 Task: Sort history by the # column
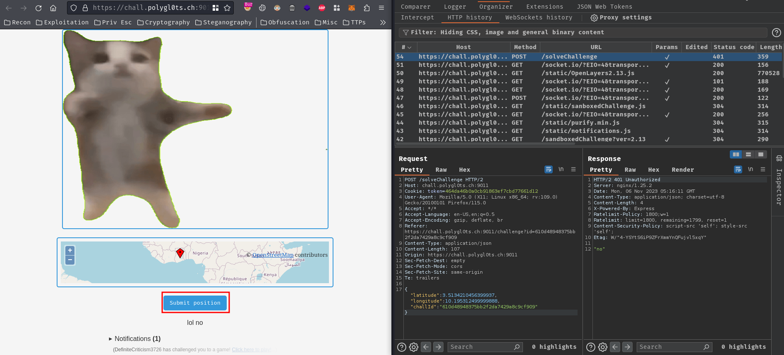(x=406, y=47)
